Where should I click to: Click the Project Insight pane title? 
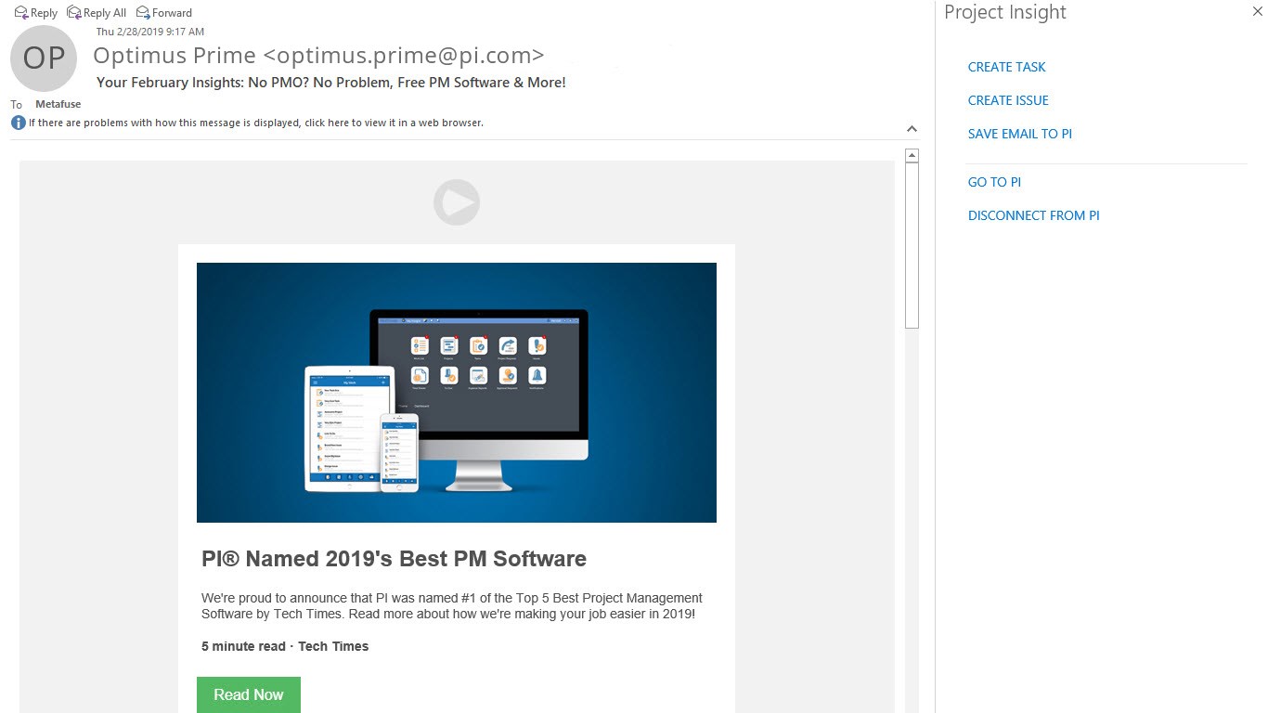click(x=1005, y=12)
